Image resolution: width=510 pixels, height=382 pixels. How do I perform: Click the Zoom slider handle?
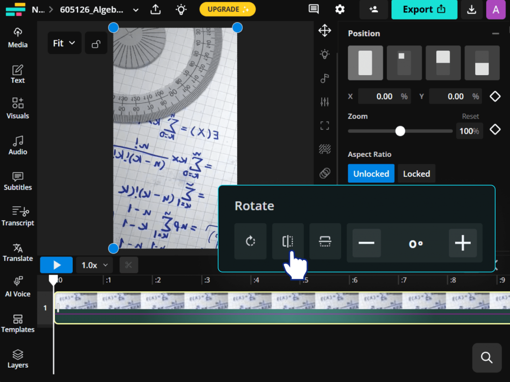pyautogui.click(x=400, y=131)
